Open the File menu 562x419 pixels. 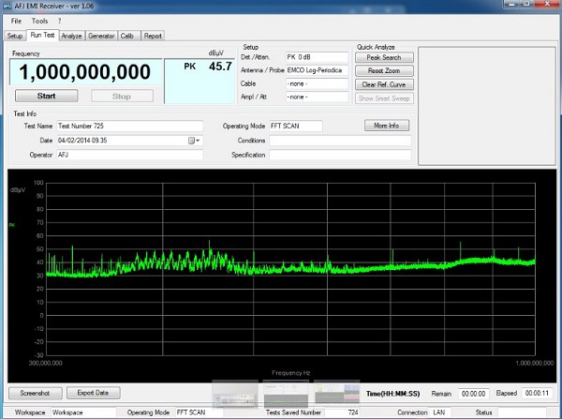16,22
